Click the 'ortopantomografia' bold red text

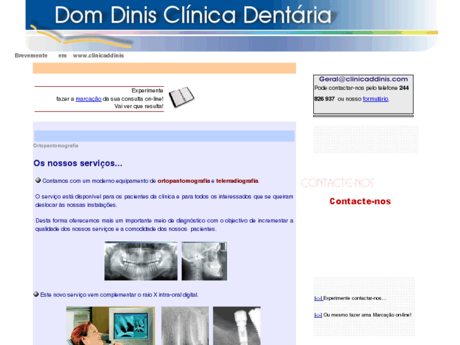click(183, 181)
